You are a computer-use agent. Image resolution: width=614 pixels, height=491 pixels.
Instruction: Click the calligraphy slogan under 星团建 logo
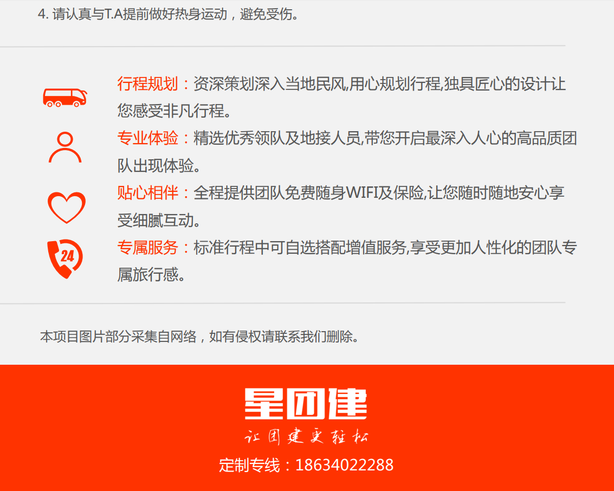pos(306,437)
